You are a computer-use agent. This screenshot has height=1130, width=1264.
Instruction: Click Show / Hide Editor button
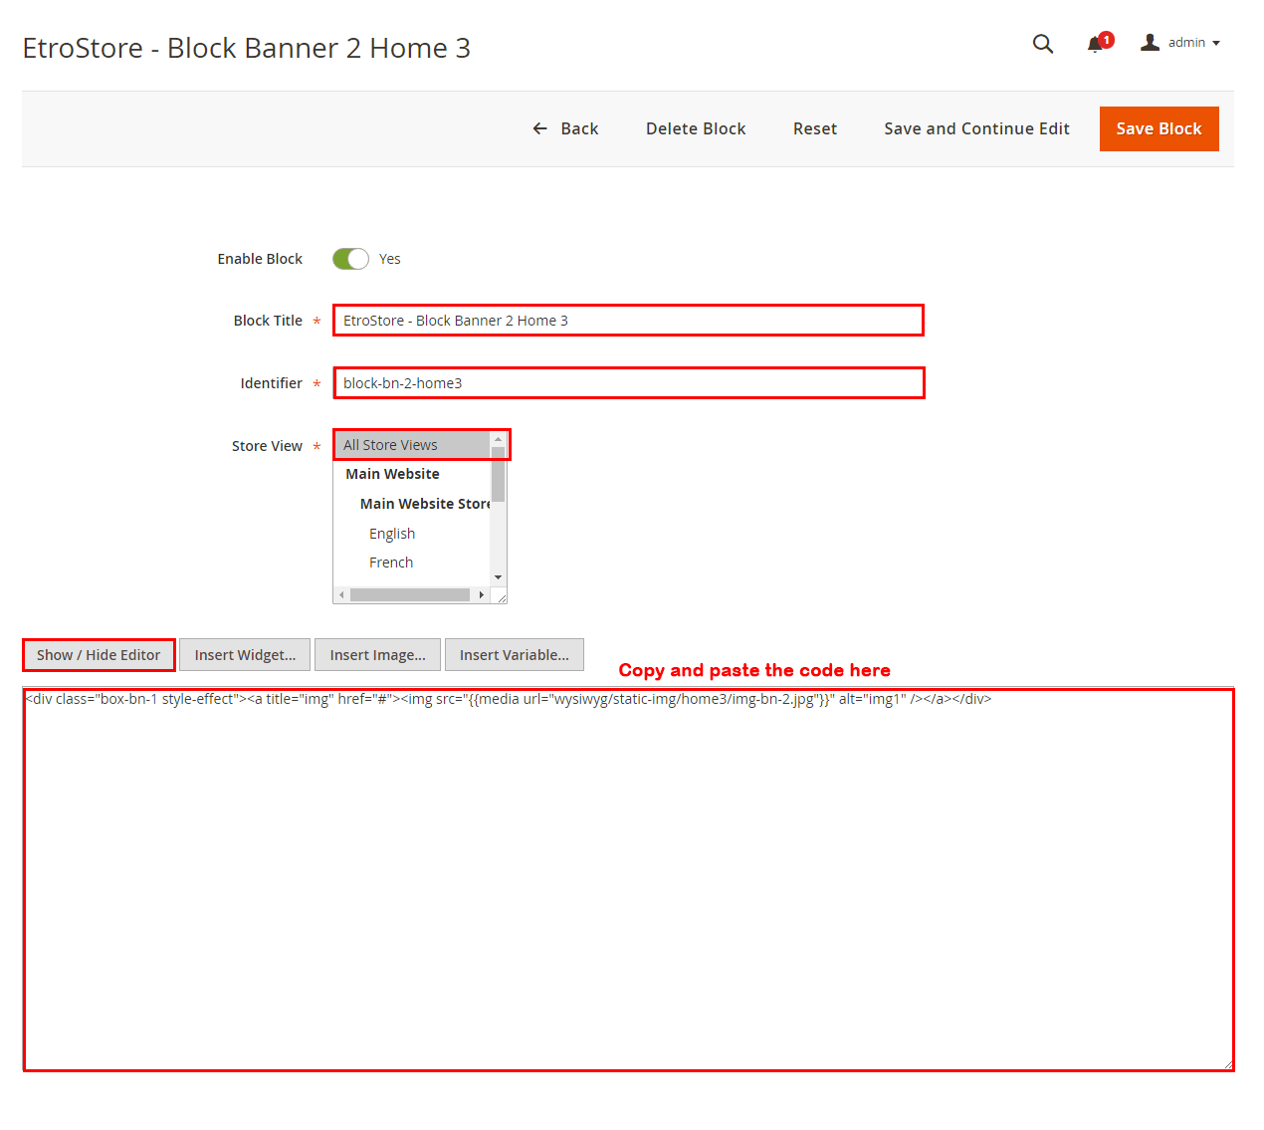[x=99, y=655]
